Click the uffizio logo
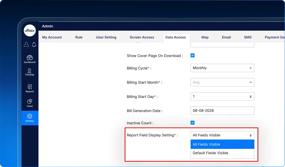This screenshot has width=285, height=167. [30, 31]
